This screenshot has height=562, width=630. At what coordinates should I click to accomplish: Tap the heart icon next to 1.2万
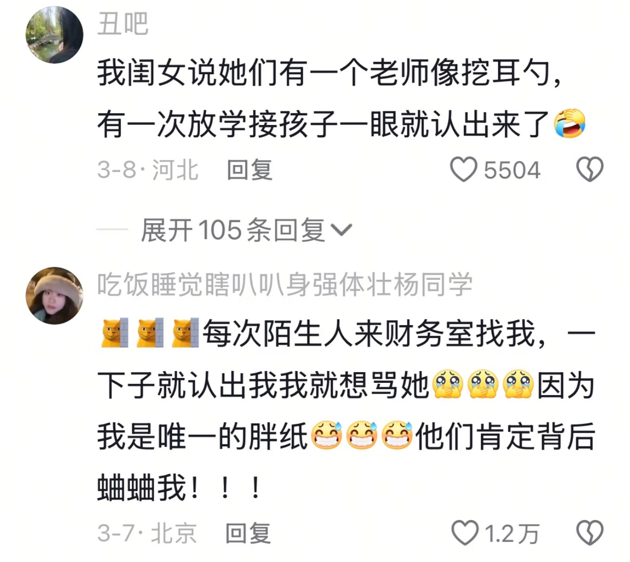[464, 533]
